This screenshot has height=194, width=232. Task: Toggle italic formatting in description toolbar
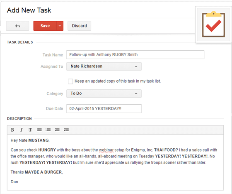(x=21, y=130)
